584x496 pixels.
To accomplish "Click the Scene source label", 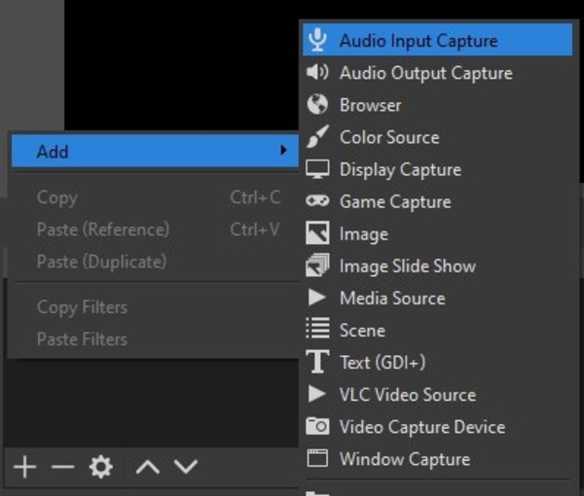I will tap(362, 330).
